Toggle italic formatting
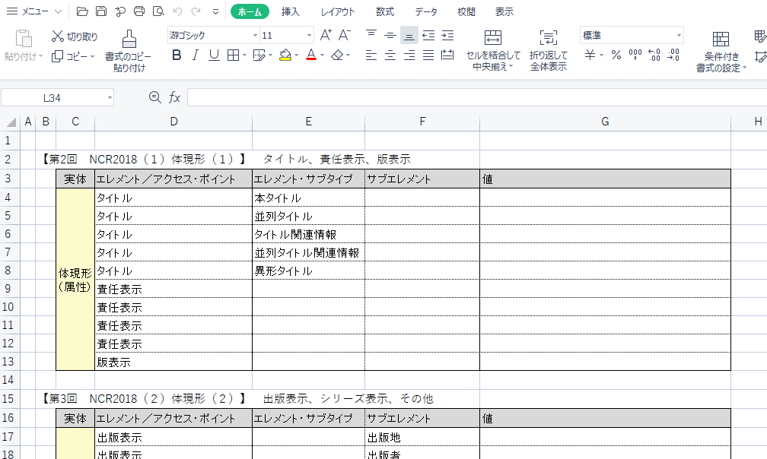Viewport: 767px width, 459px height. click(x=195, y=55)
